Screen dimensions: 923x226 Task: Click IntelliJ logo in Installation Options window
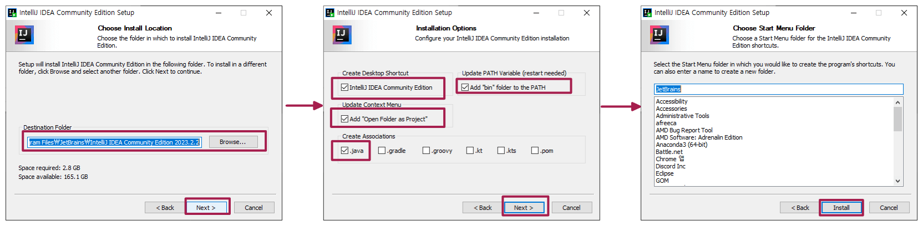[342, 35]
